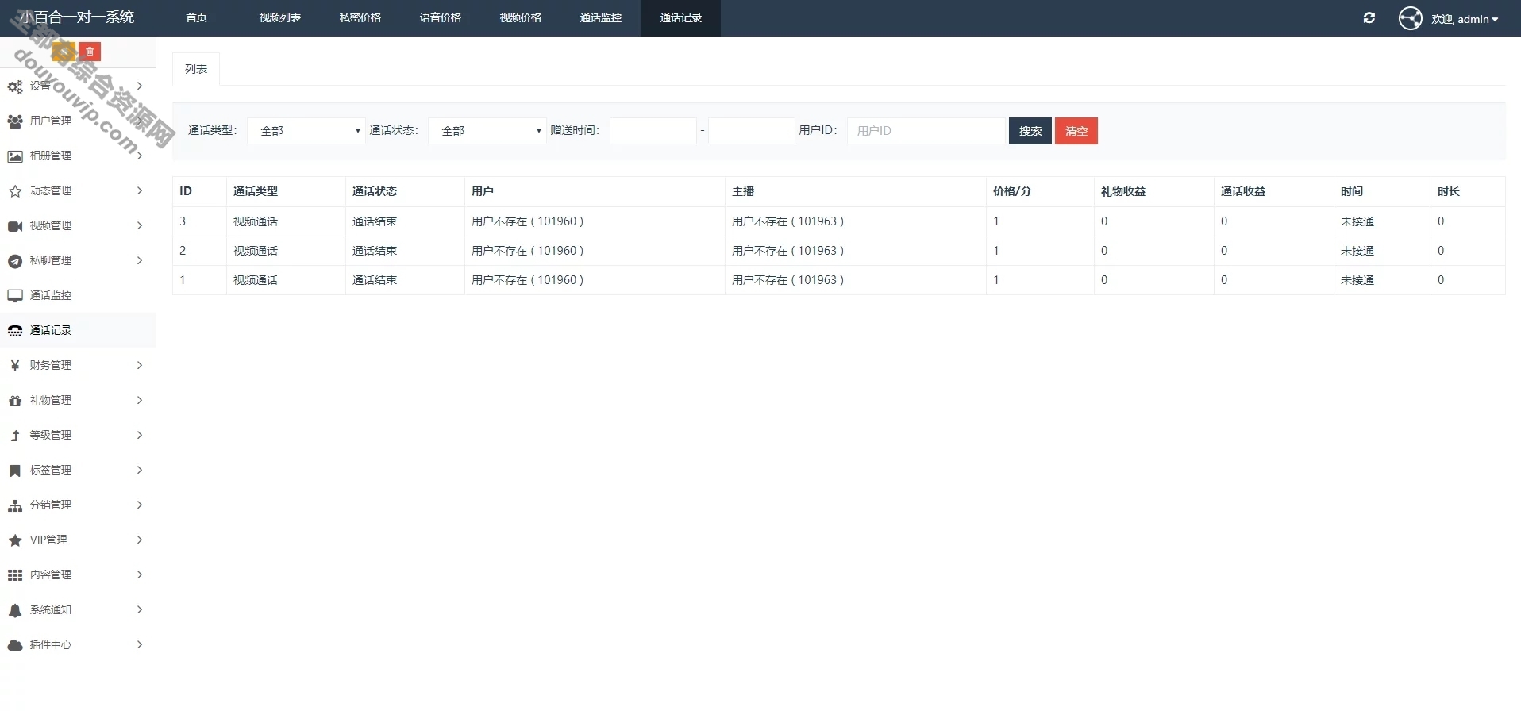The width and height of the screenshot is (1521, 711).
Task: Click the 通话监控 sidebar label
Action: [x=51, y=295]
